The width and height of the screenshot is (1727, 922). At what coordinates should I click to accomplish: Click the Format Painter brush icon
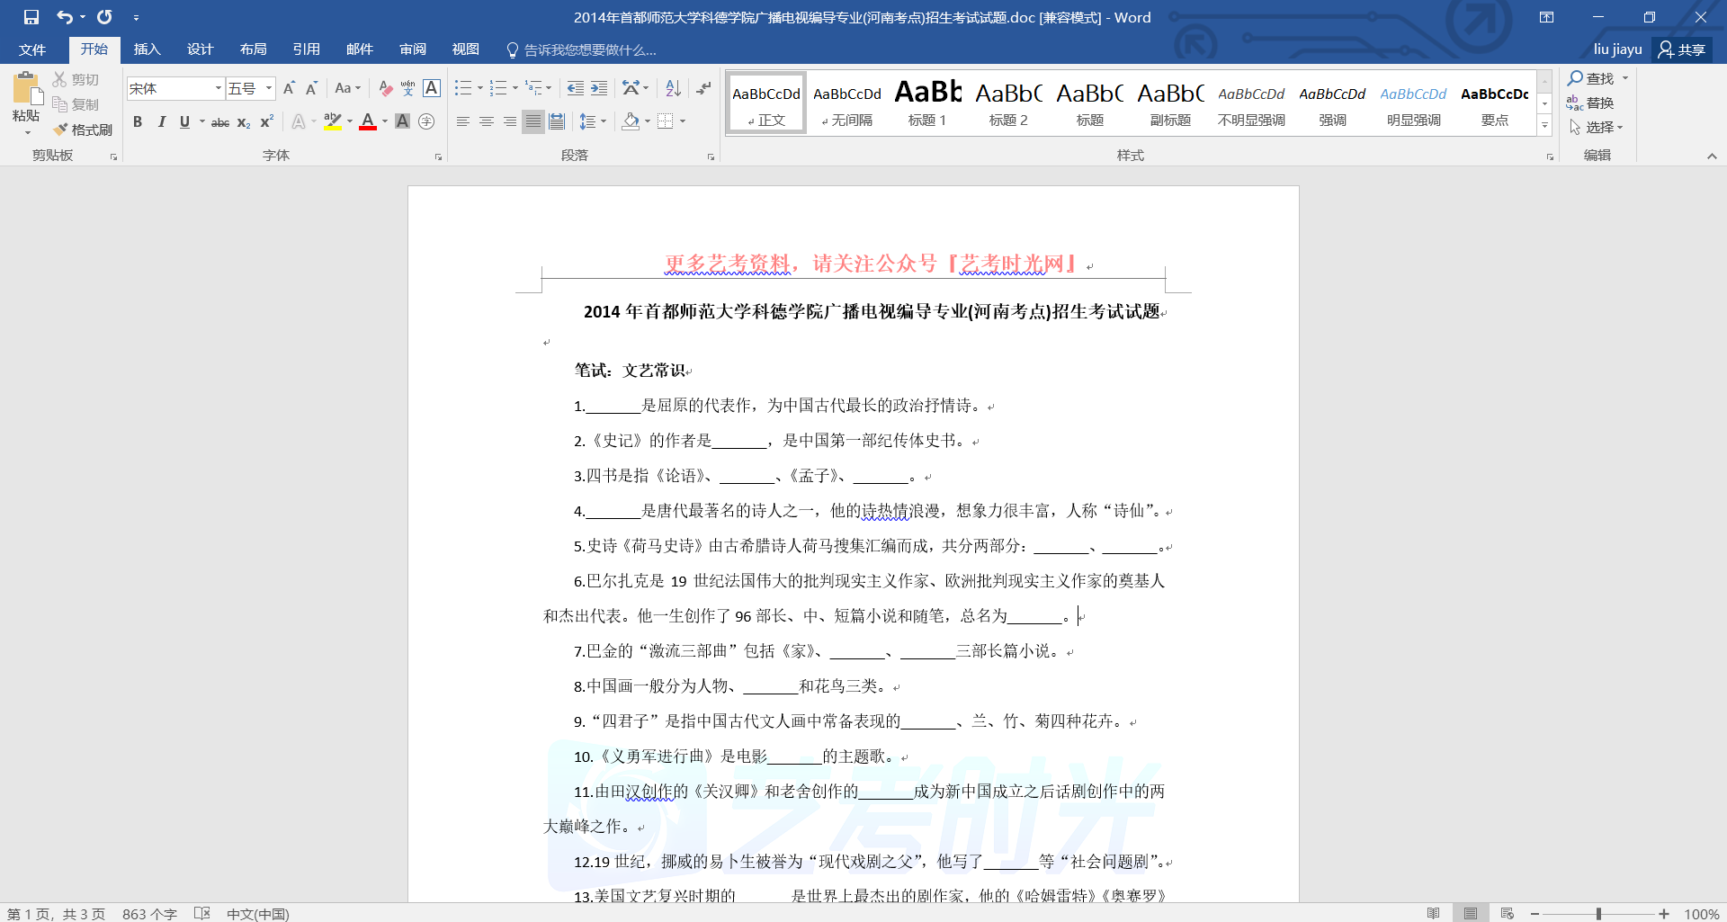pyautogui.click(x=61, y=130)
